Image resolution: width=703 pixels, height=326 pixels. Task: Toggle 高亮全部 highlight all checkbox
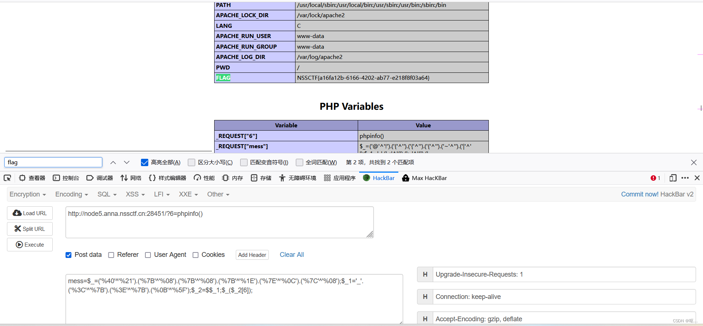point(145,162)
